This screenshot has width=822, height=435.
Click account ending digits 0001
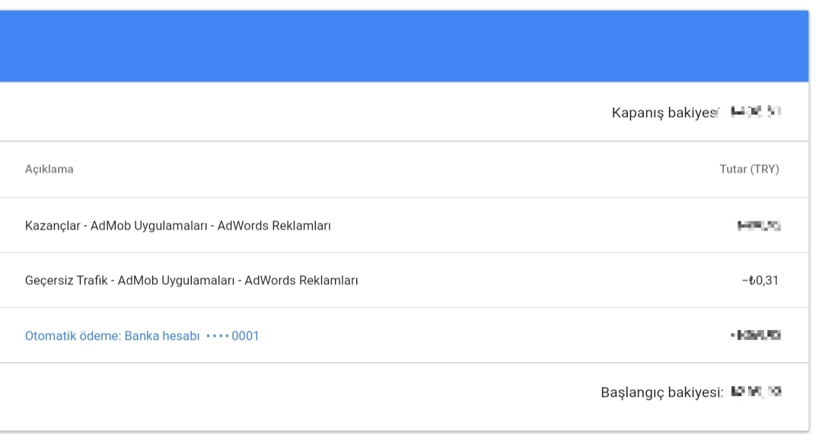point(245,336)
